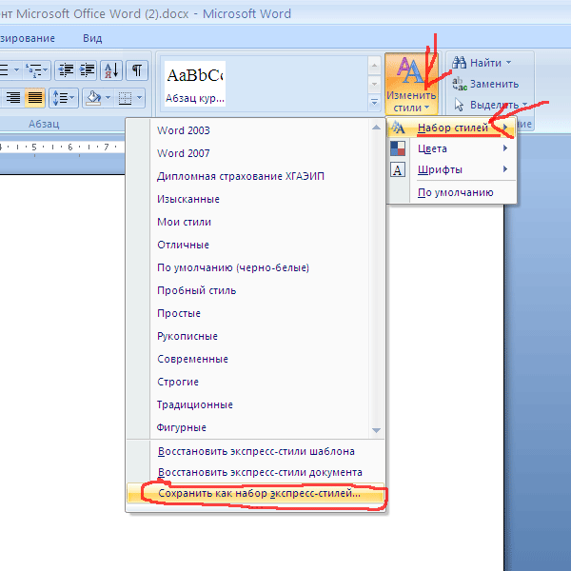This screenshot has height=571, width=571.
Task: Open multilevel list button
Action: click(37, 69)
